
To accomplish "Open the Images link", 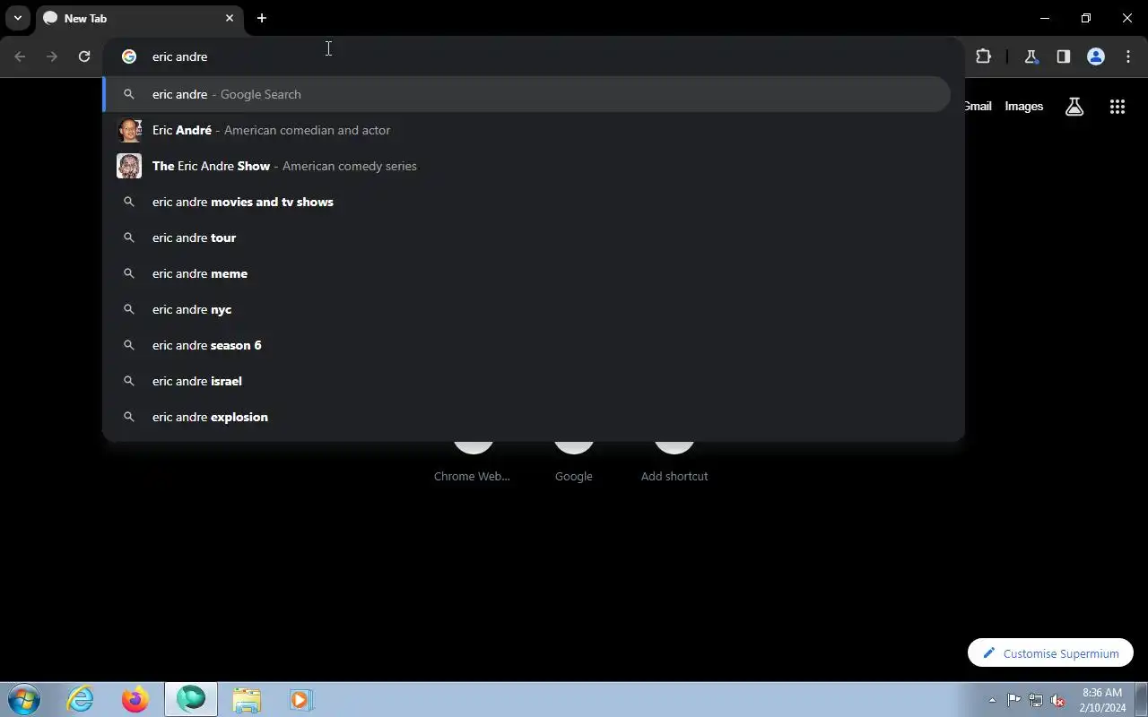I will pos(1023,106).
